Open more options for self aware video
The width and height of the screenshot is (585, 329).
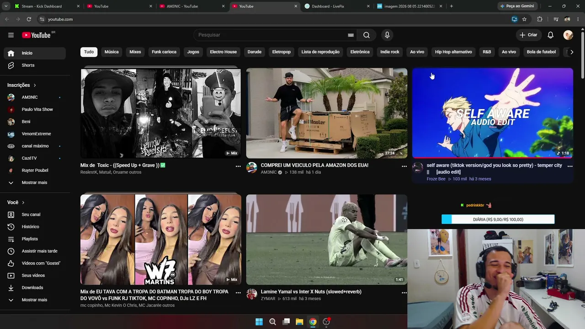pos(570,166)
